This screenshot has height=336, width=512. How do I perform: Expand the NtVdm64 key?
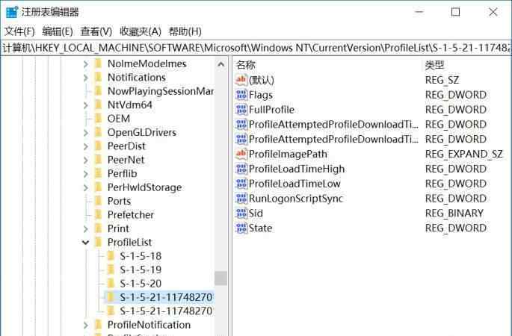point(85,105)
